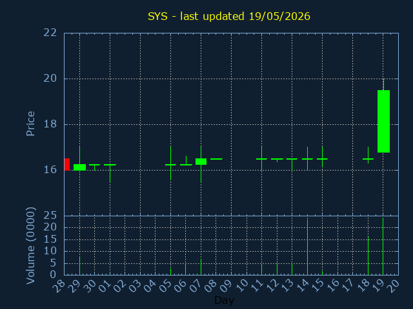Select the 22 tick on price axis
Viewport: 413px width, 309px height.
[x=50, y=33]
